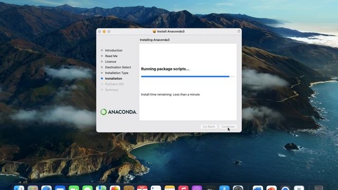Click the 'Installing Anaconda3' heading

[155, 40]
